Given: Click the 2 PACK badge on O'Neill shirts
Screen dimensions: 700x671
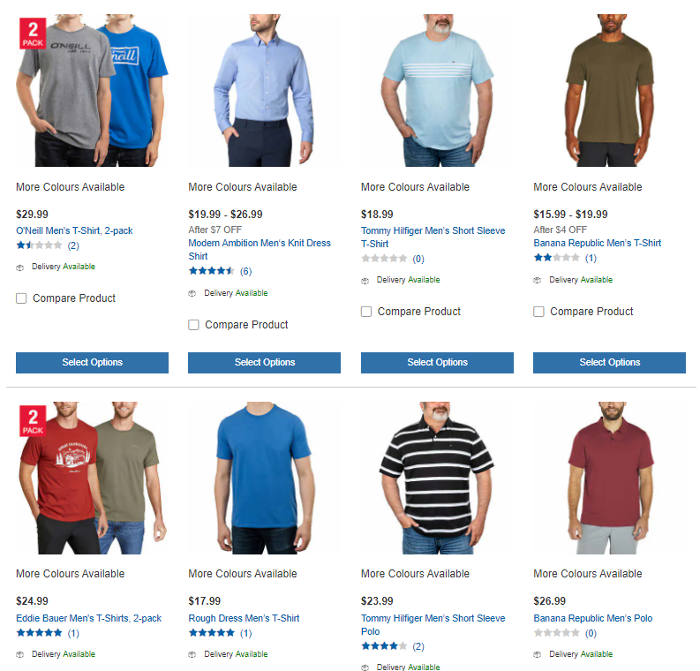Looking at the screenshot, I should pos(33,33).
